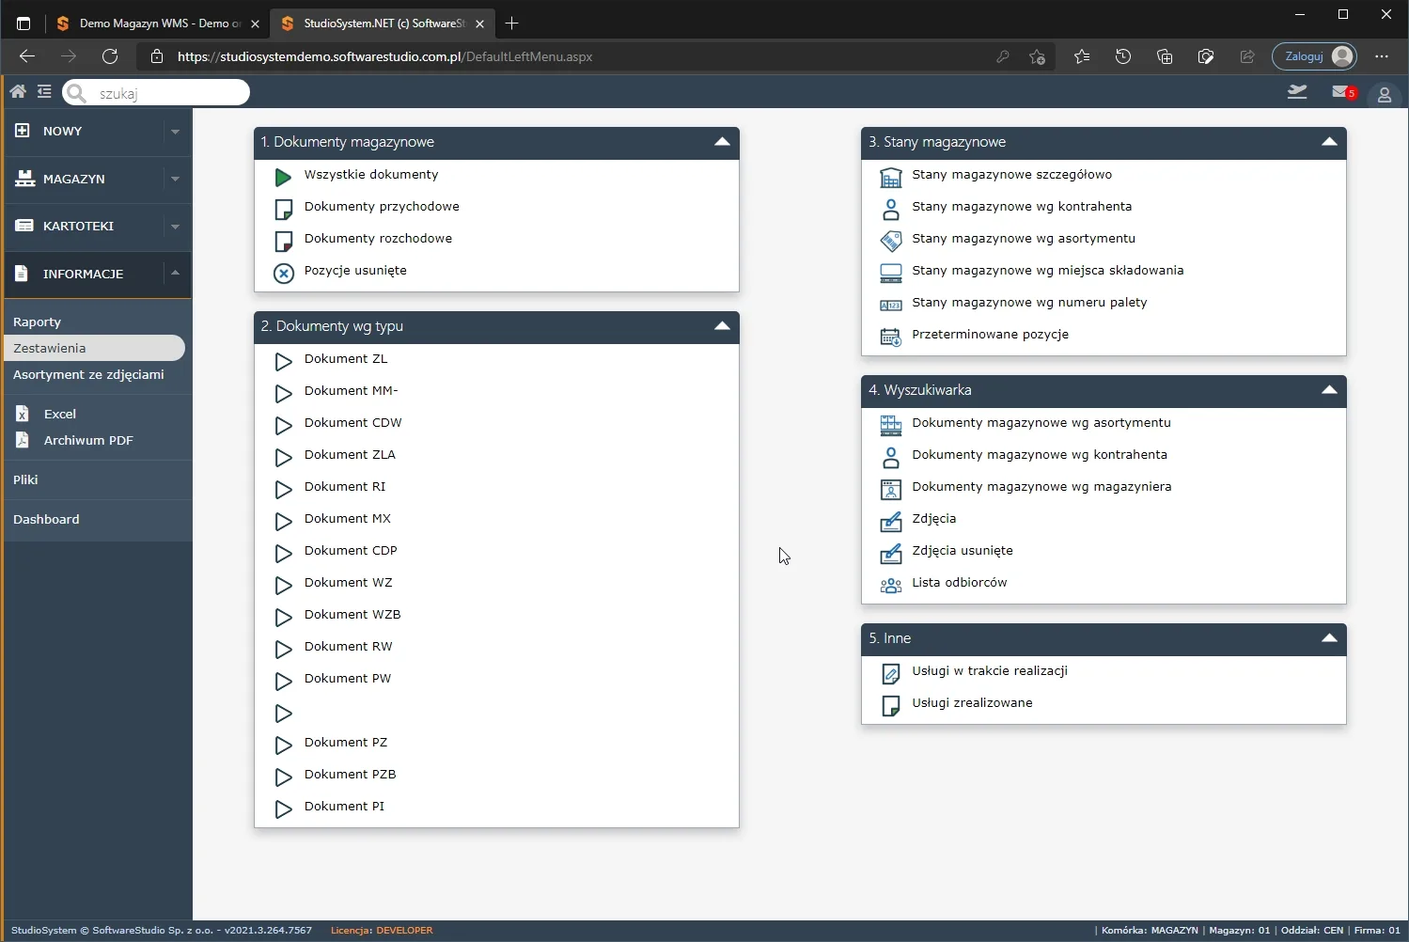The height and width of the screenshot is (942, 1409).
Task: Click Usługi w trakcie realizacji edit icon
Action: click(890, 673)
